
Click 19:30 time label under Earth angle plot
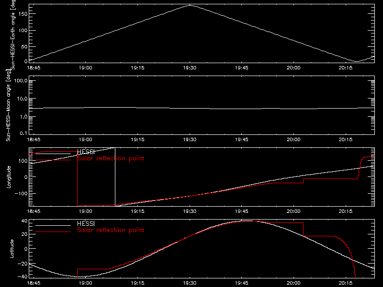coord(190,67)
